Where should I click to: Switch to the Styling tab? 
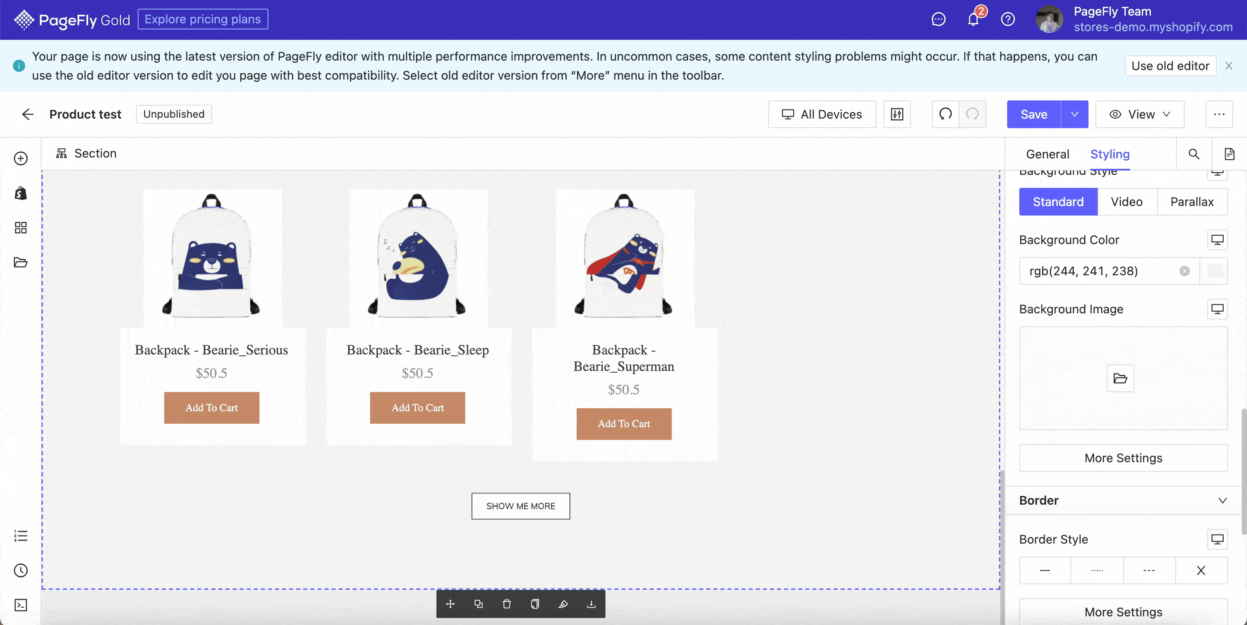[1109, 154]
